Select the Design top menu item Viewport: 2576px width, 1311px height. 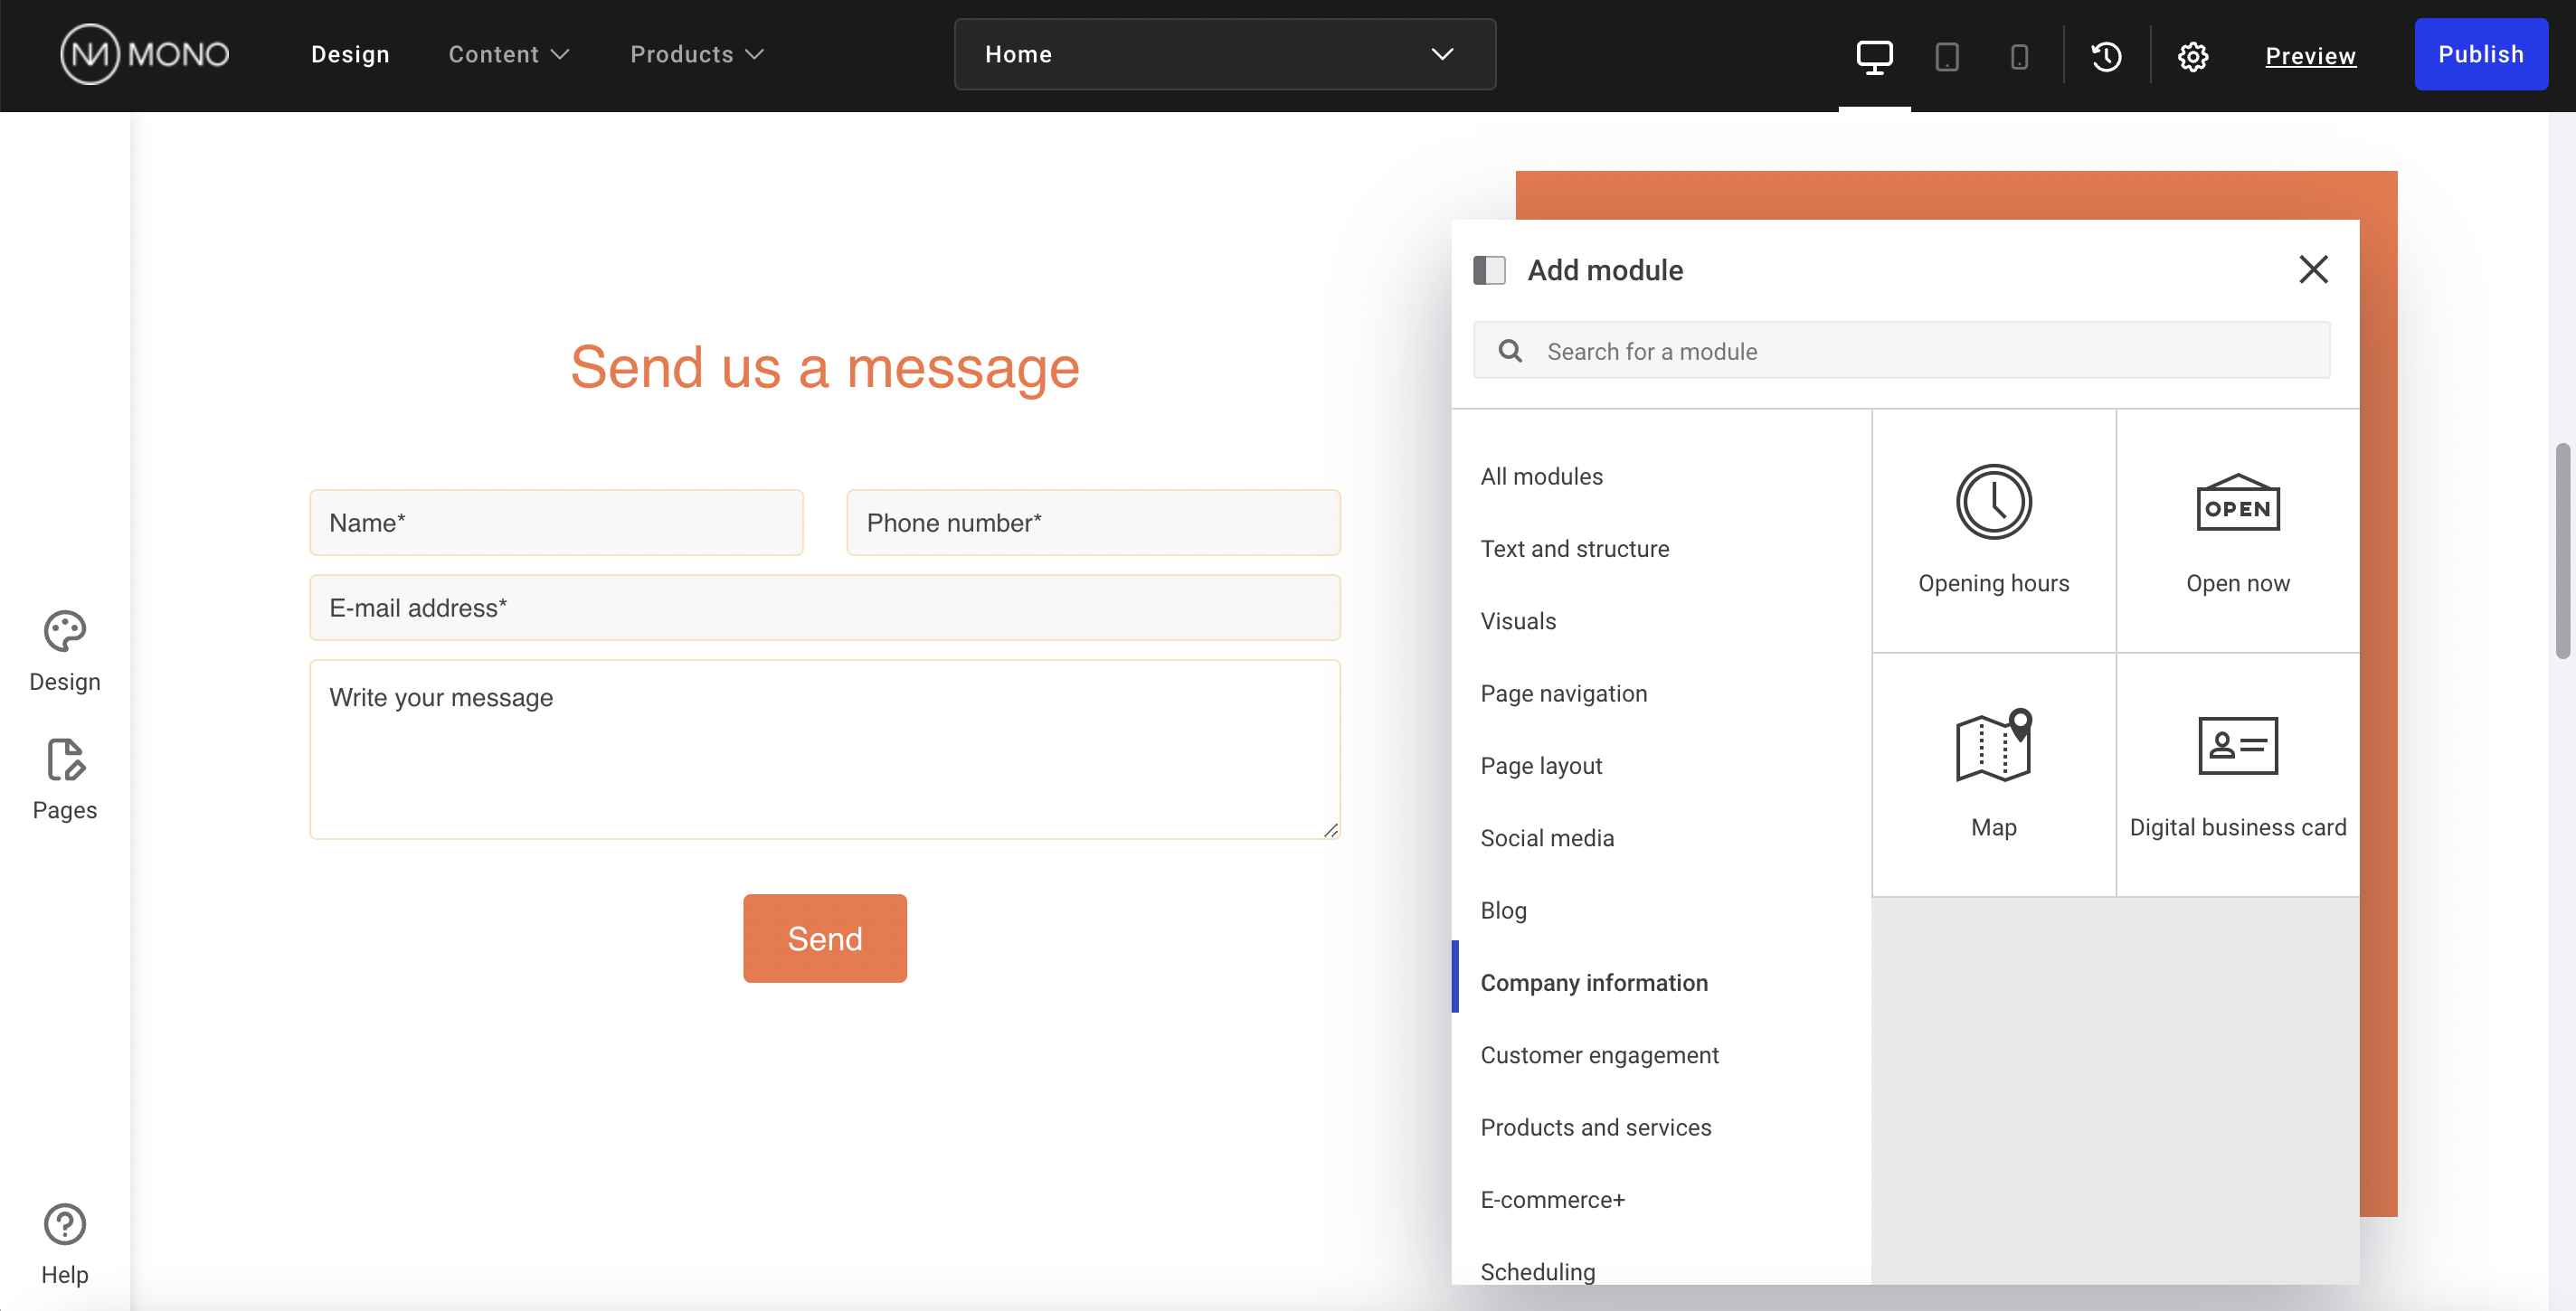(350, 54)
